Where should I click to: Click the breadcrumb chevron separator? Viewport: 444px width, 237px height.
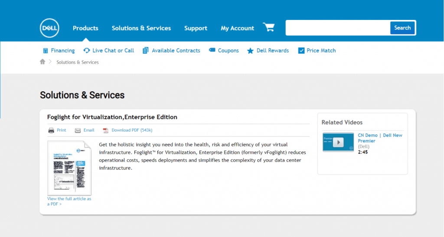pos(50,62)
